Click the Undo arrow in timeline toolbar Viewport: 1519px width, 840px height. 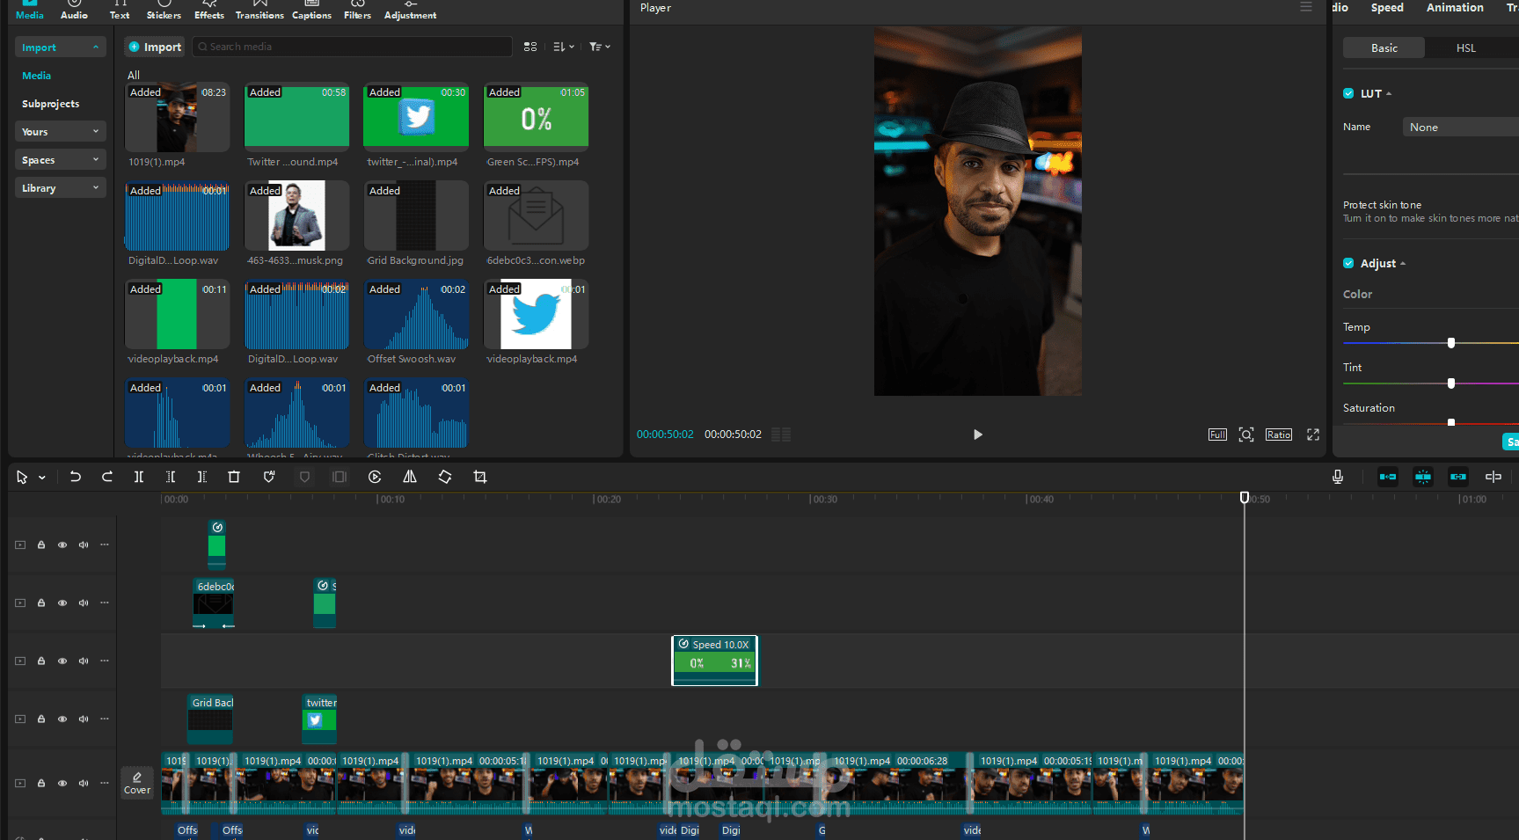point(76,477)
